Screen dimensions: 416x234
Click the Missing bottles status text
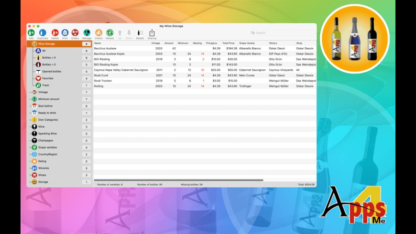click(192, 184)
